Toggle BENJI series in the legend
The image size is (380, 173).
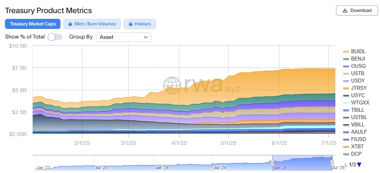tap(354, 59)
